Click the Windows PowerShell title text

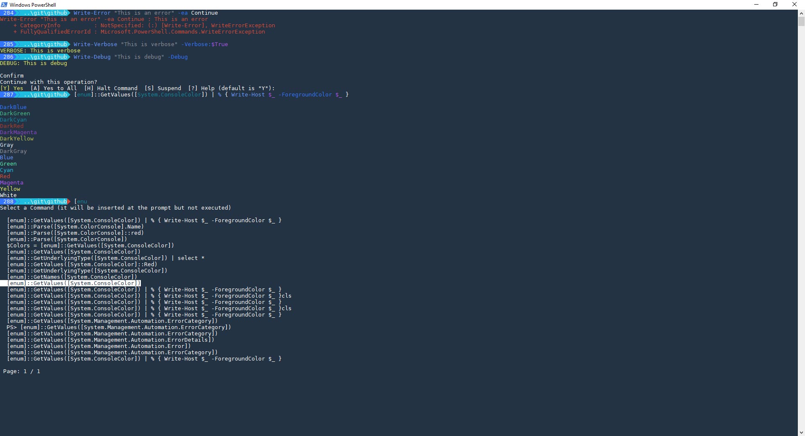pos(32,5)
